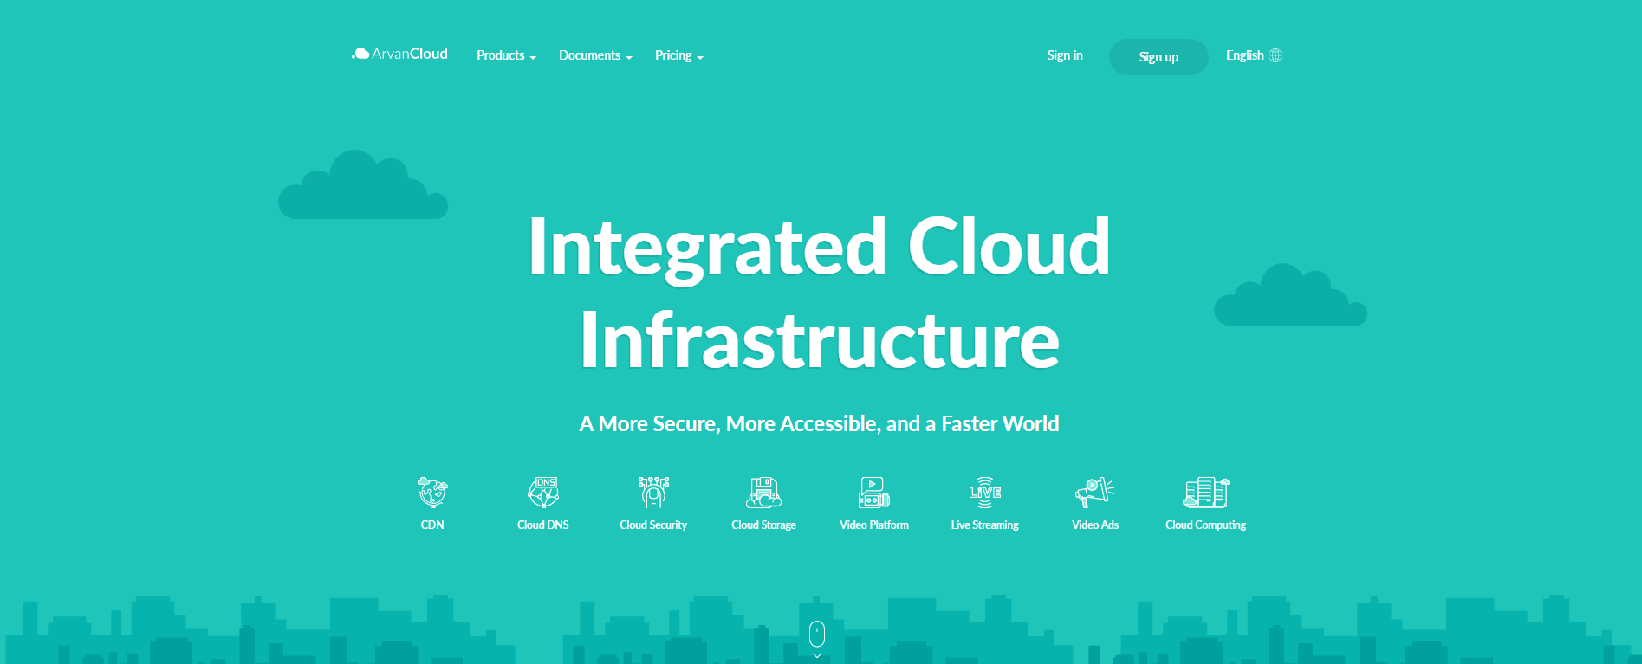Click the Cloud Security label
Image resolution: width=1642 pixels, height=664 pixels.
click(x=653, y=525)
